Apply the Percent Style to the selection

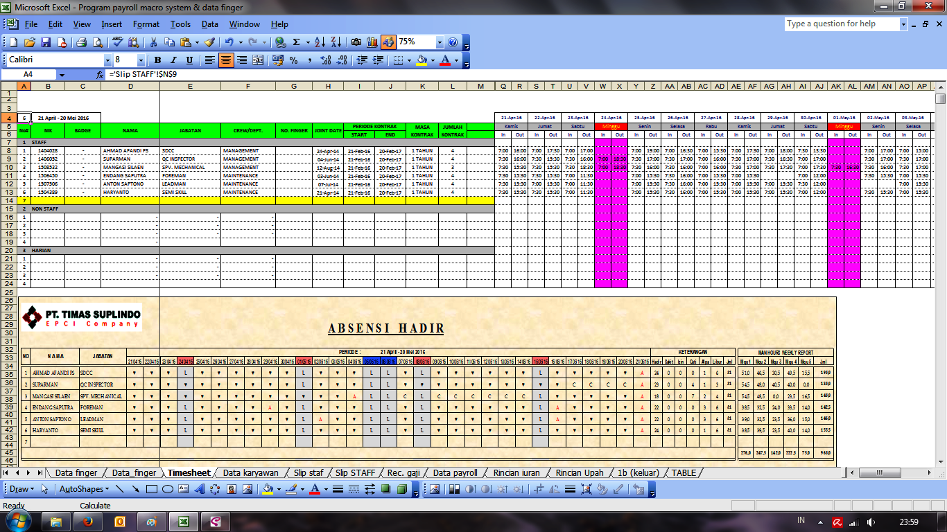click(x=295, y=60)
